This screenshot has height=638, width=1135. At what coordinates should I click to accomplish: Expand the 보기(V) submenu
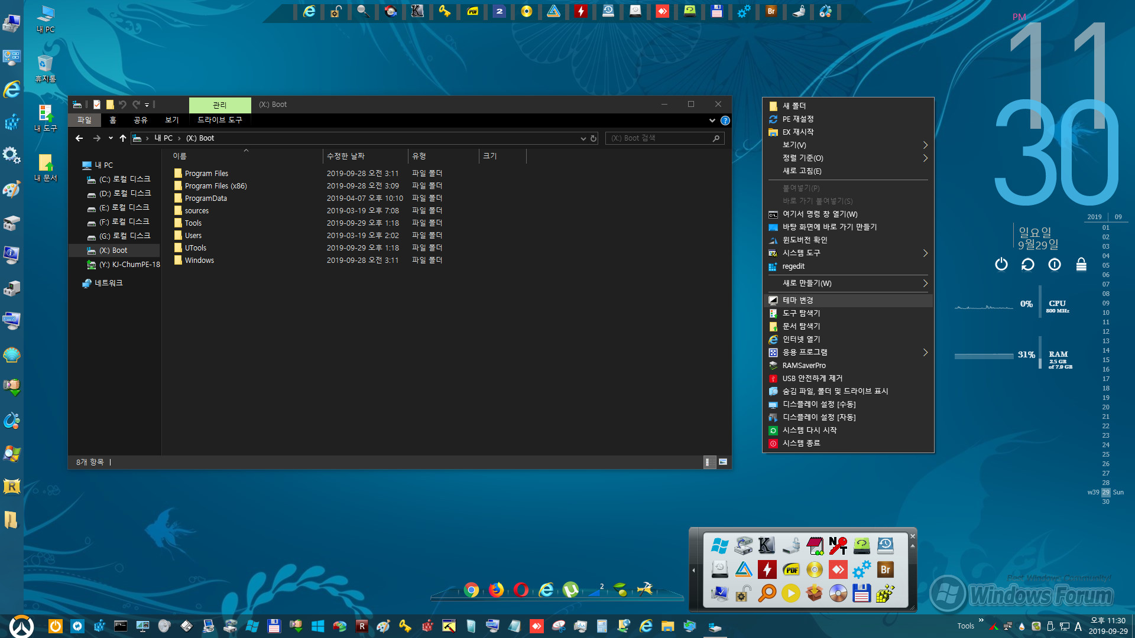coord(848,145)
